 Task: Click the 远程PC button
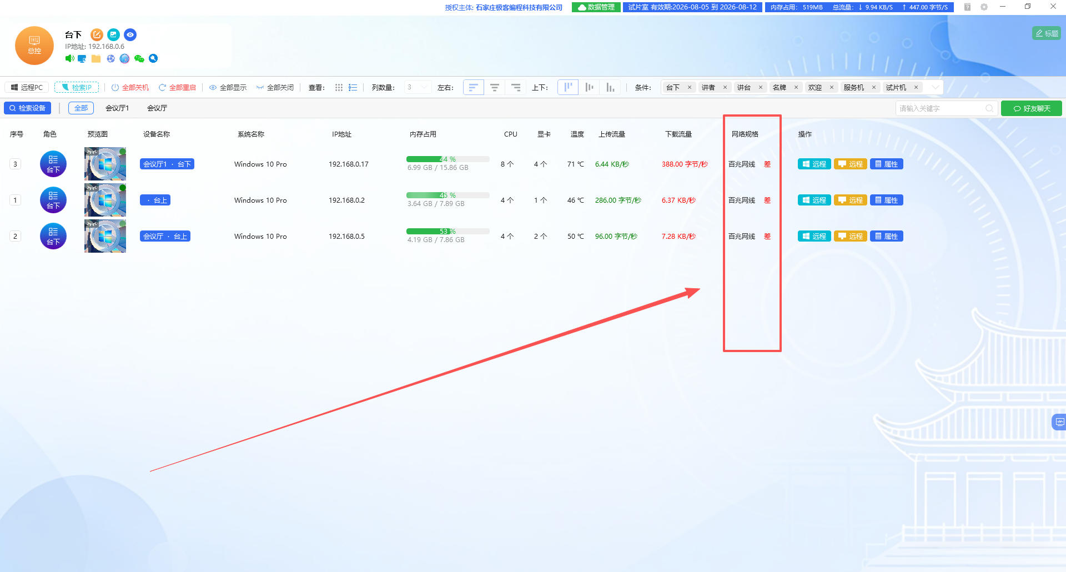tap(27, 88)
